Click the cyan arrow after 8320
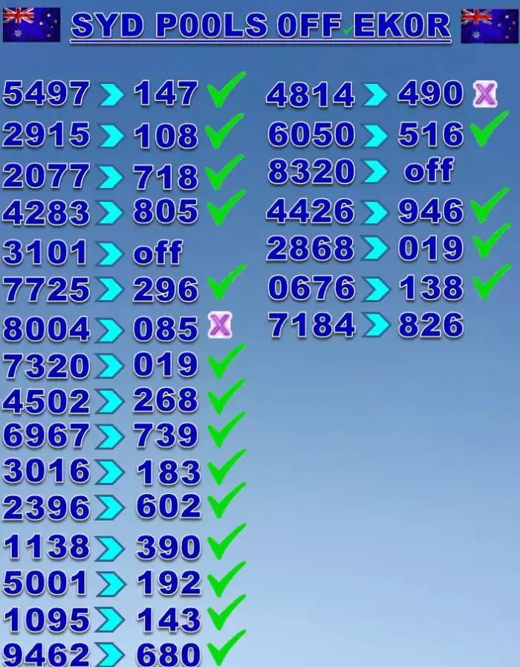This screenshot has width=520, height=667. point(375,172)
